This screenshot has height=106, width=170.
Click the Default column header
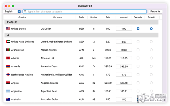click(151, 17)
